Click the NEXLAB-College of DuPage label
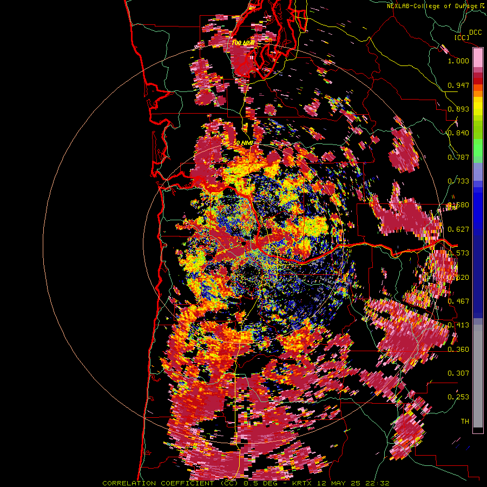The height and width of the screenshot is (487, 487). (x=433, y=6)
